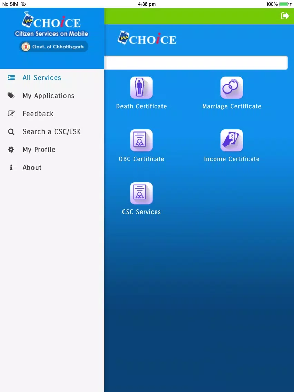Open Search a CSC/LSK menu item
The height and width of the screenshot is (392, 294).
click(x=52, y=131)
